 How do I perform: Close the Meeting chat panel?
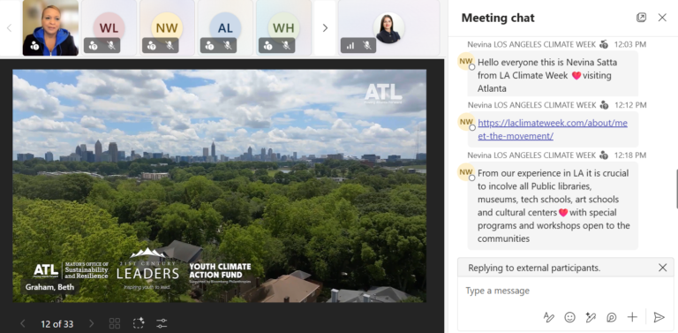pyautogui.click(x=662, y=18)
